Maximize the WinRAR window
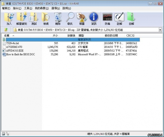Screen dimensions: 164x137 [155, 4]
